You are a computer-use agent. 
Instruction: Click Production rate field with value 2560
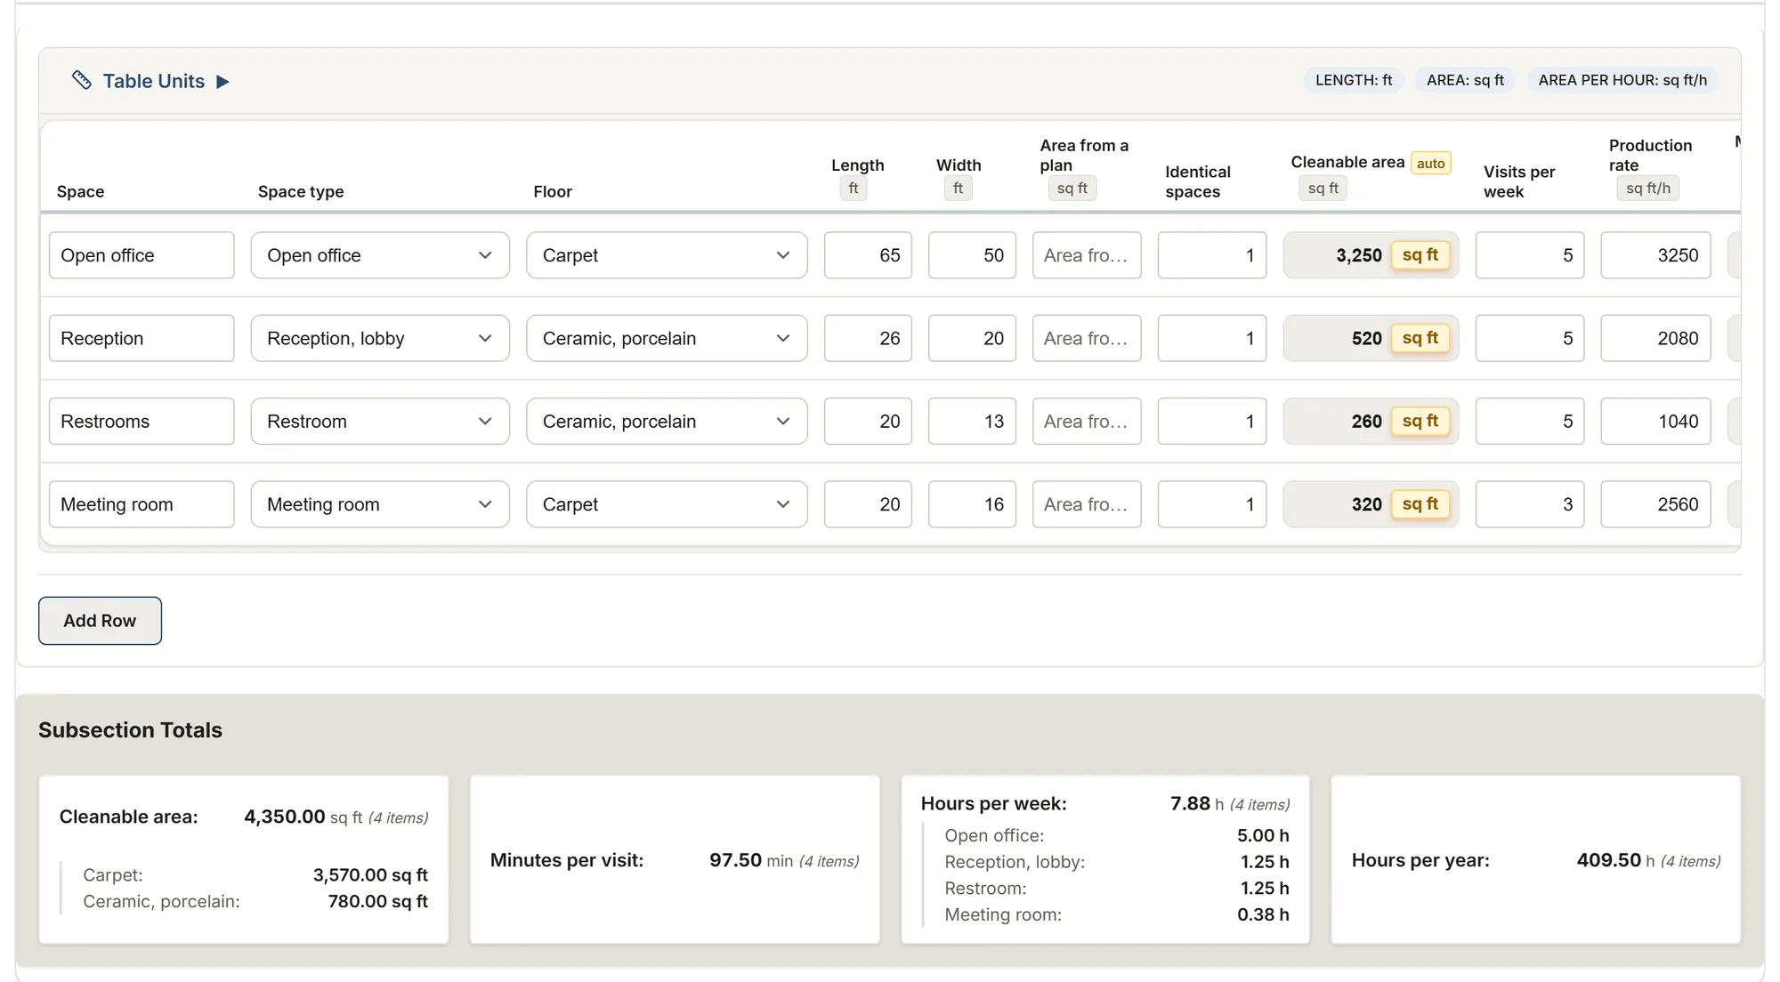pyautogui.click(x=1655, y=504)
